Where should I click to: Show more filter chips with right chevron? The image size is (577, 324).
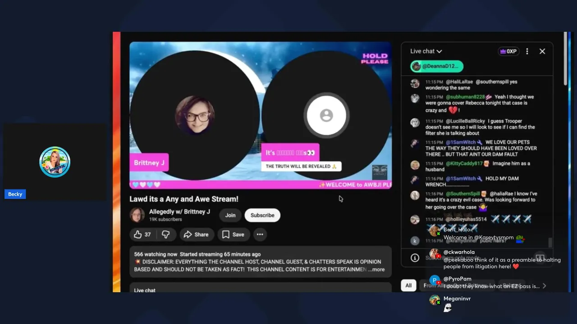click(x=545, y=286)
